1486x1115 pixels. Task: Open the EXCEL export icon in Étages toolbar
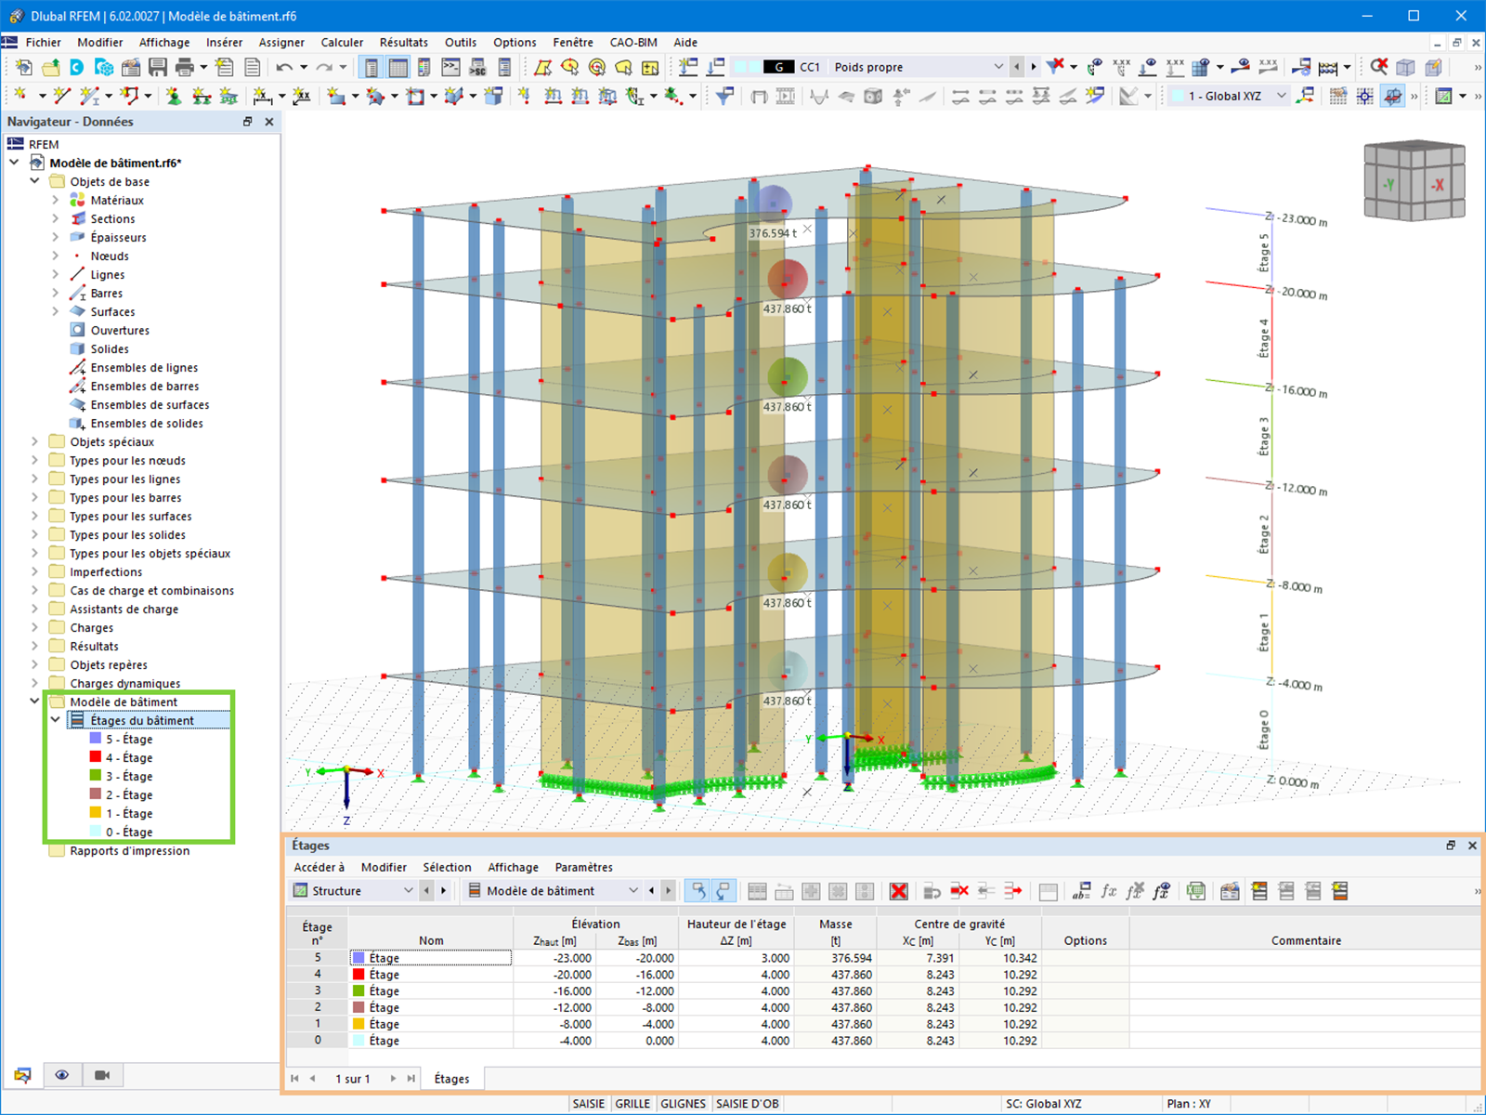pyautogui.click(x=1195, y=890)
